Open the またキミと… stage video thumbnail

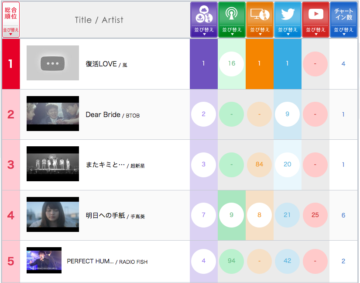(x=53, y=164)
